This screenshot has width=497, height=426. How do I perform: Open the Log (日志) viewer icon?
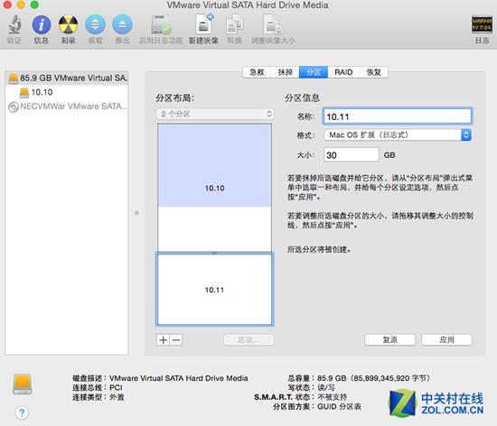pos(482,24)
